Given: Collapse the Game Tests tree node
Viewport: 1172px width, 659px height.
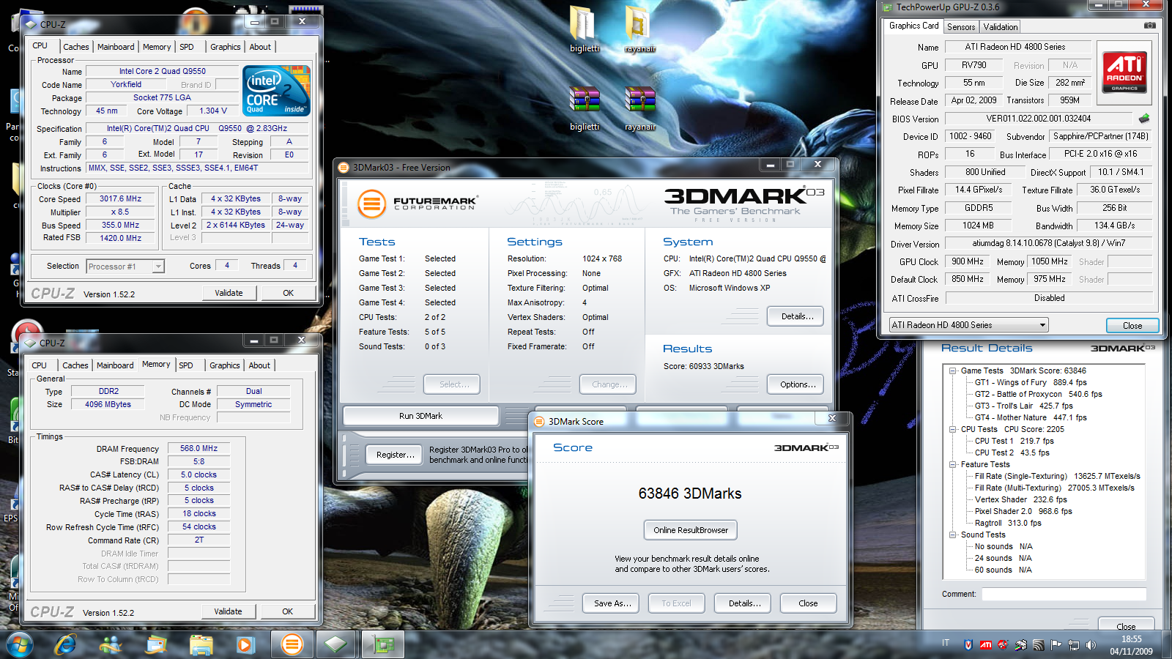Looking at the screenshot, I should 952,371.
